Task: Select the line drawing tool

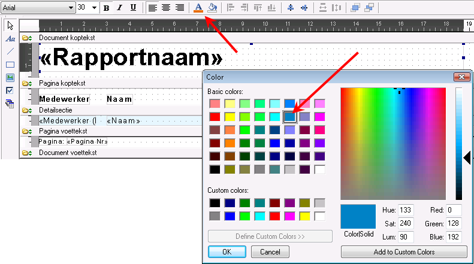Action: click(10, 51)
